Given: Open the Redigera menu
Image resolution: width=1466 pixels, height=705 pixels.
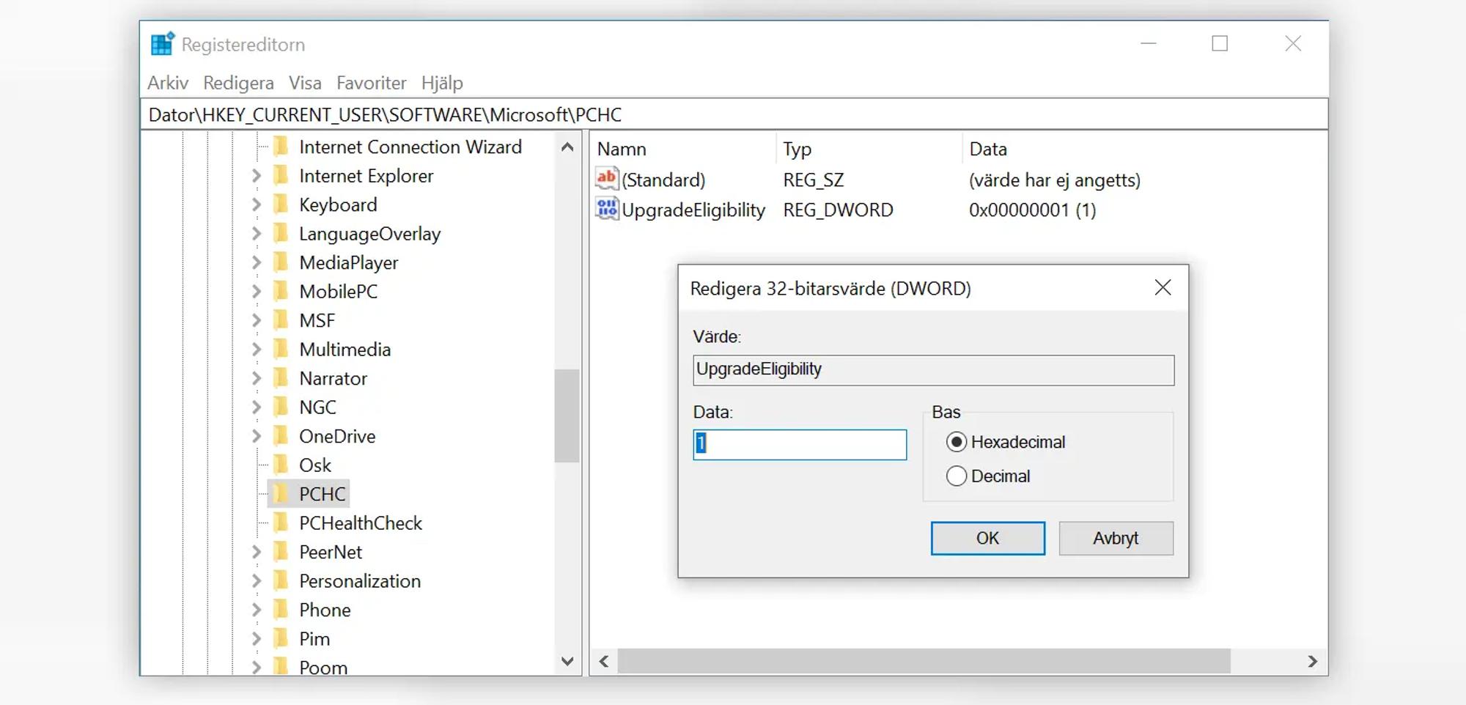Looking at the screenshot, I should 238,83.
